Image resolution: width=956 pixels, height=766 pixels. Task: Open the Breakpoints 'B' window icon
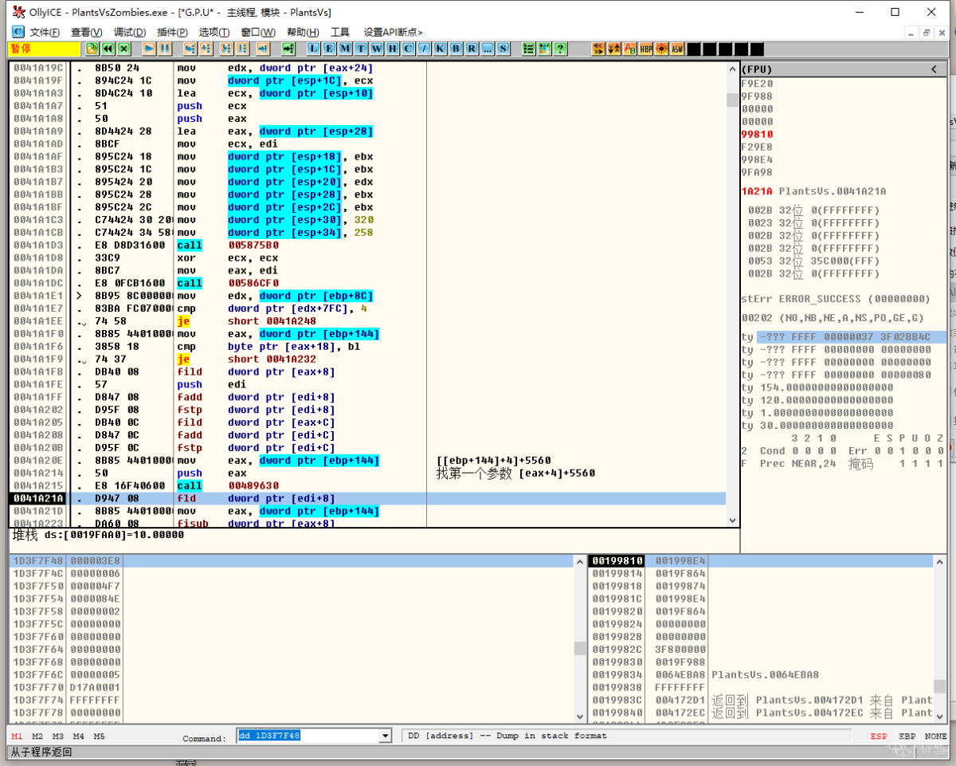coord(456,49)
